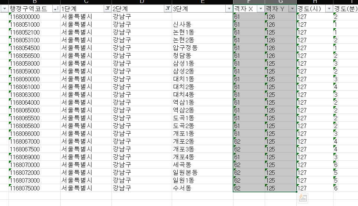The width and height of the screenshot is (358, 206).
Task: Click the Quick Analysis icon below the selection
Action: click(x=303, y=198)
